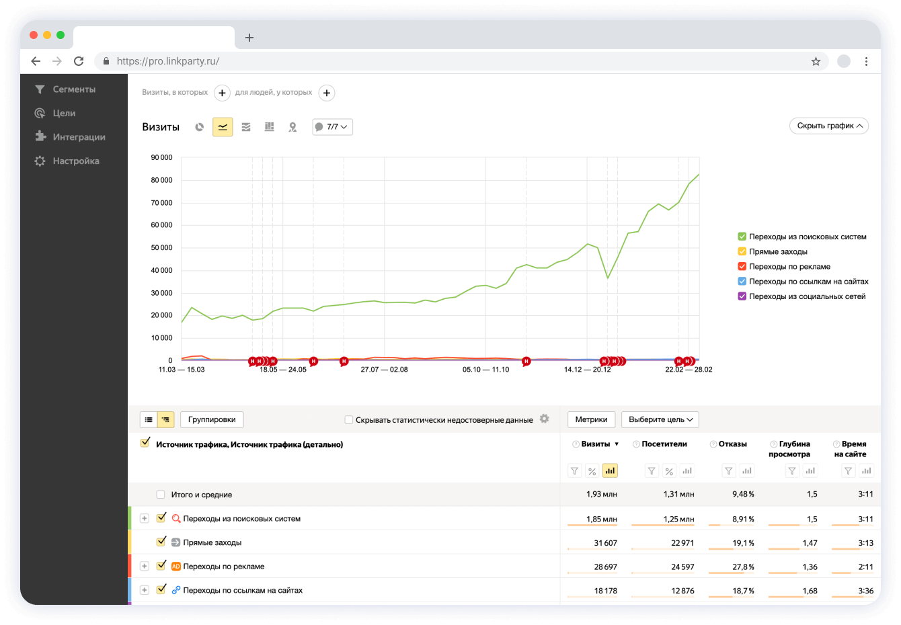Filter the Посетители column

pos(652,471)
